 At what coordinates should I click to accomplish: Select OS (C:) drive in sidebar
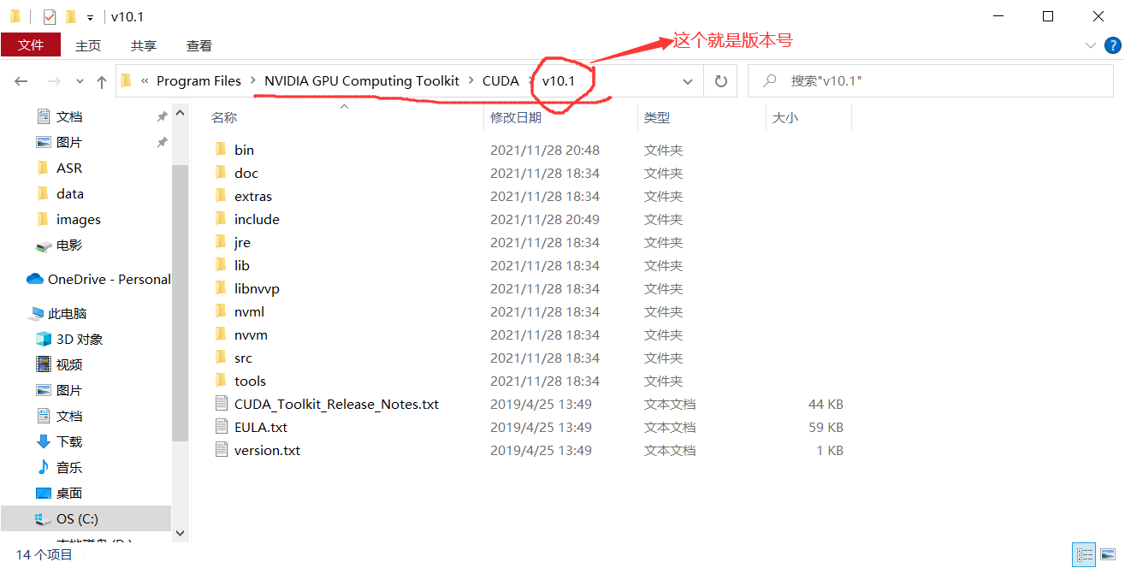click(x=86, y=518)
